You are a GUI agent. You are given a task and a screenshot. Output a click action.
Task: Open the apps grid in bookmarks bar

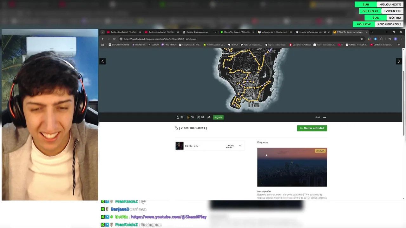(x=102, y=45)
